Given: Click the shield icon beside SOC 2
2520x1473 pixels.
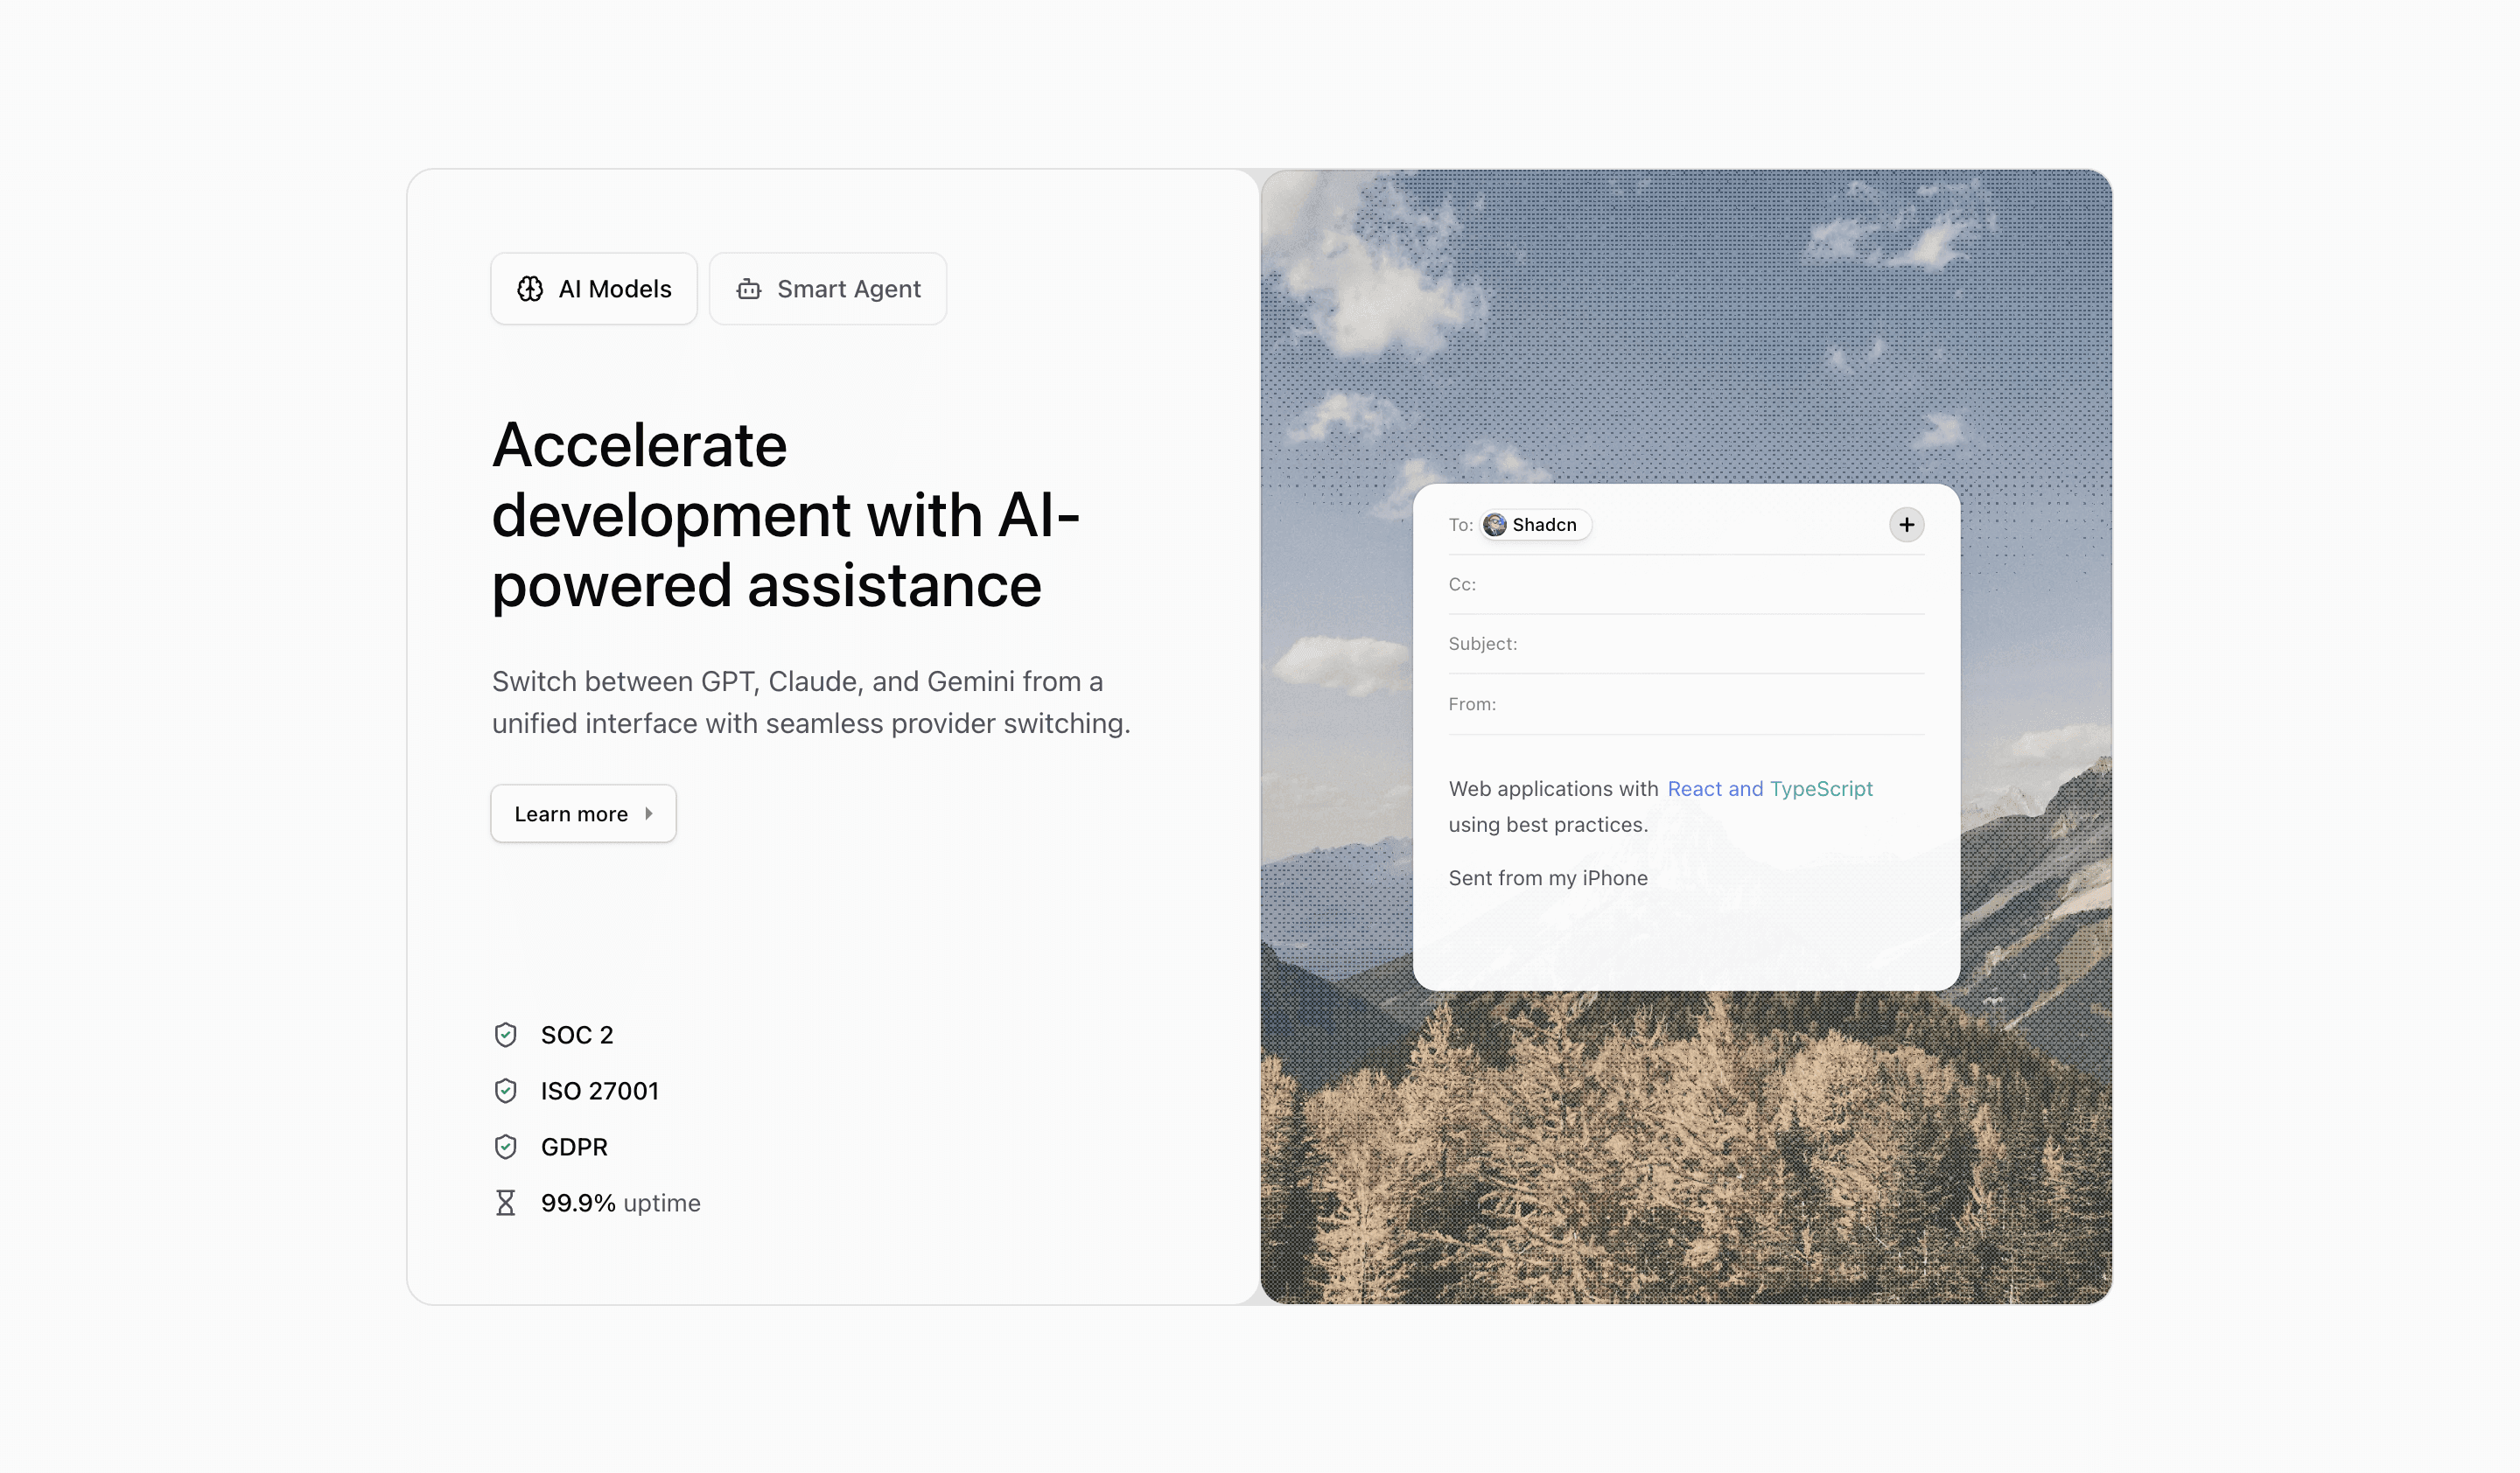Looking at the screenshot, I should pos(506,1034).
